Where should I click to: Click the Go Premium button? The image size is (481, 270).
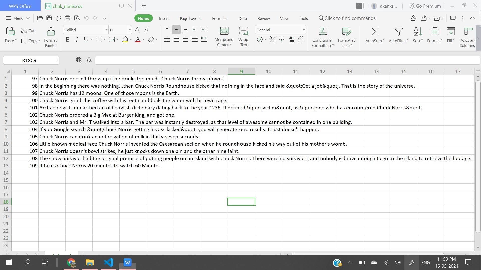tap(425, 6)
